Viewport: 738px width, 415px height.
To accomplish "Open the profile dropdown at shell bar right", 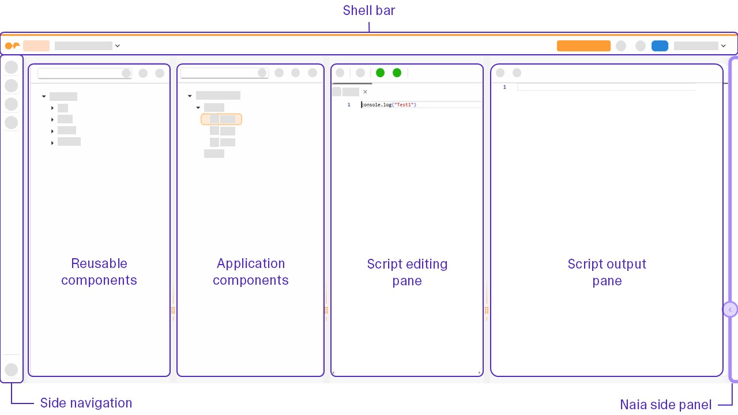I will [x=724, y=46].
